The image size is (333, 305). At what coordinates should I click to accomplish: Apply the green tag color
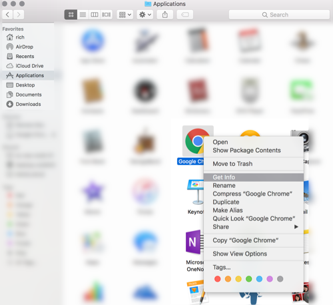[249, 279]
